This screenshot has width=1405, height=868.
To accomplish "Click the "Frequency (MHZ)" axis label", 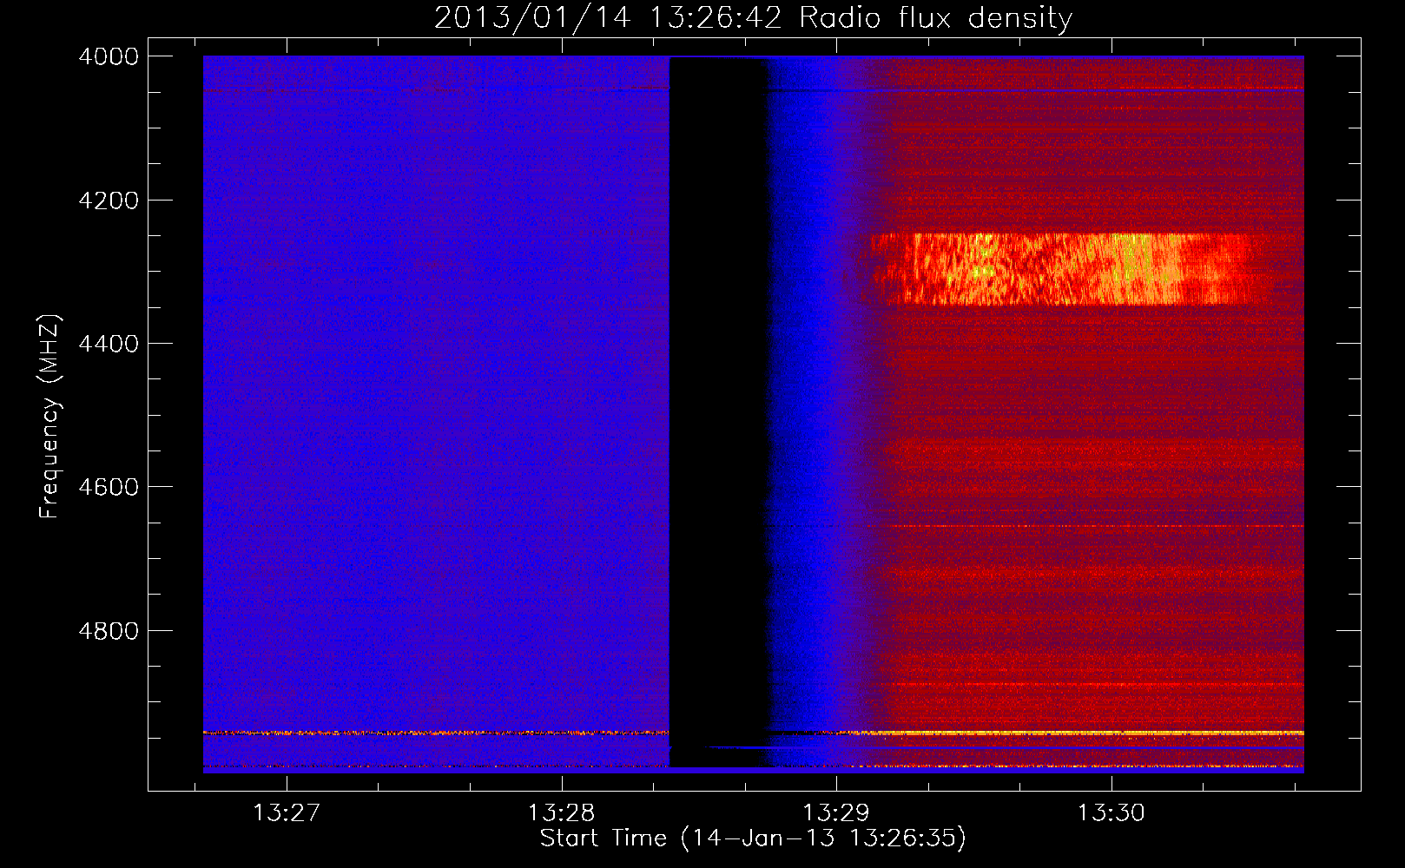I will (50, 417).
